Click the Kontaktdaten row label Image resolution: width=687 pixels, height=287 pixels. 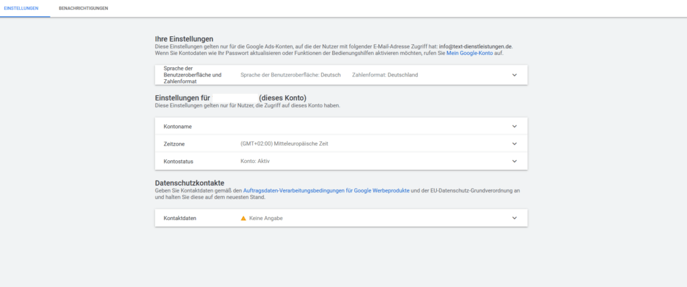(x=180, y=218)
